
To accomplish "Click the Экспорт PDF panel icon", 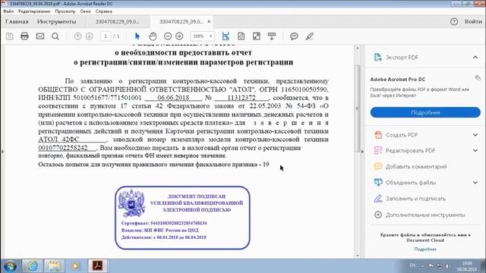I will click(378, 58).
